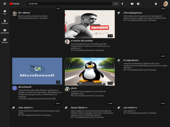170x127 pixels.
Task: Activate voice search microphone
Action: coord(122,4)
